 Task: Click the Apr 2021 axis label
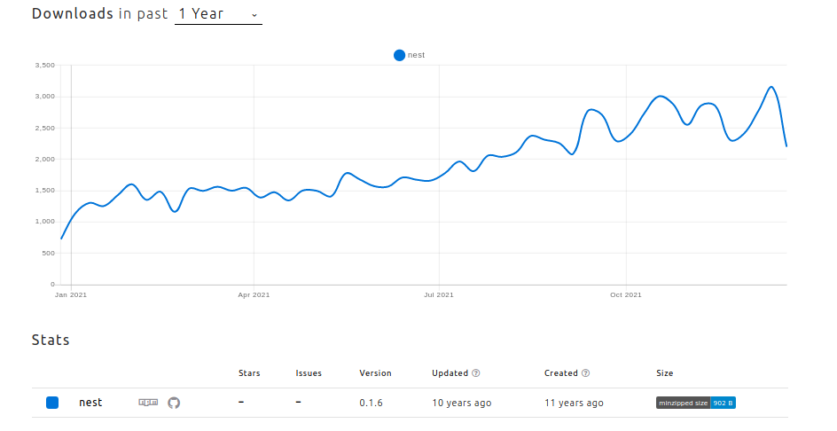tap(254, 294)
